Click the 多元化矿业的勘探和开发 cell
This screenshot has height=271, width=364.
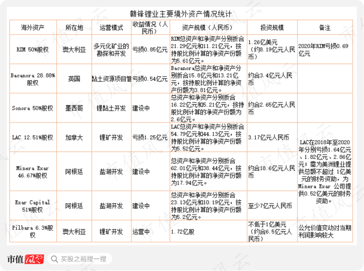[111, 49]
